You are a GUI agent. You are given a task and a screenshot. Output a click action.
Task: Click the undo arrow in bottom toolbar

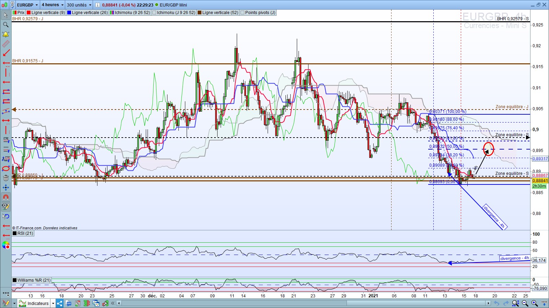(x=497, y=303)
